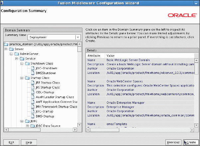Click the tree scroll-down arrow
200x146 pixels.
coord(79,125)
